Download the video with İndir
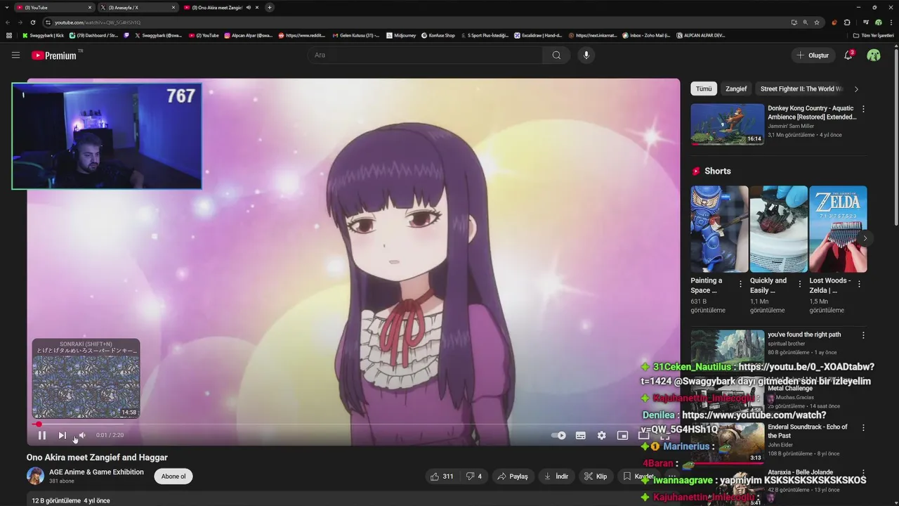899x506 pixels. 556,476
